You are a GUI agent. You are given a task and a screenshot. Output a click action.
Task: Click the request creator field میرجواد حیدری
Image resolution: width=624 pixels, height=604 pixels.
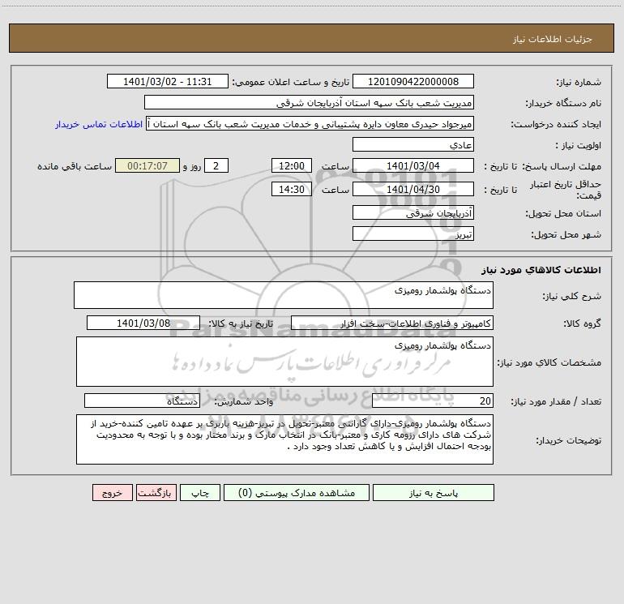(x=310, y=124)
